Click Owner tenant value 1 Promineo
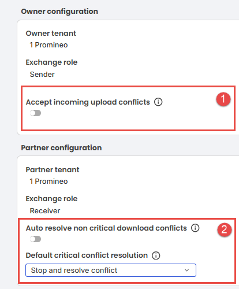The height and width of the screenshot is (289, 239). 48,45
